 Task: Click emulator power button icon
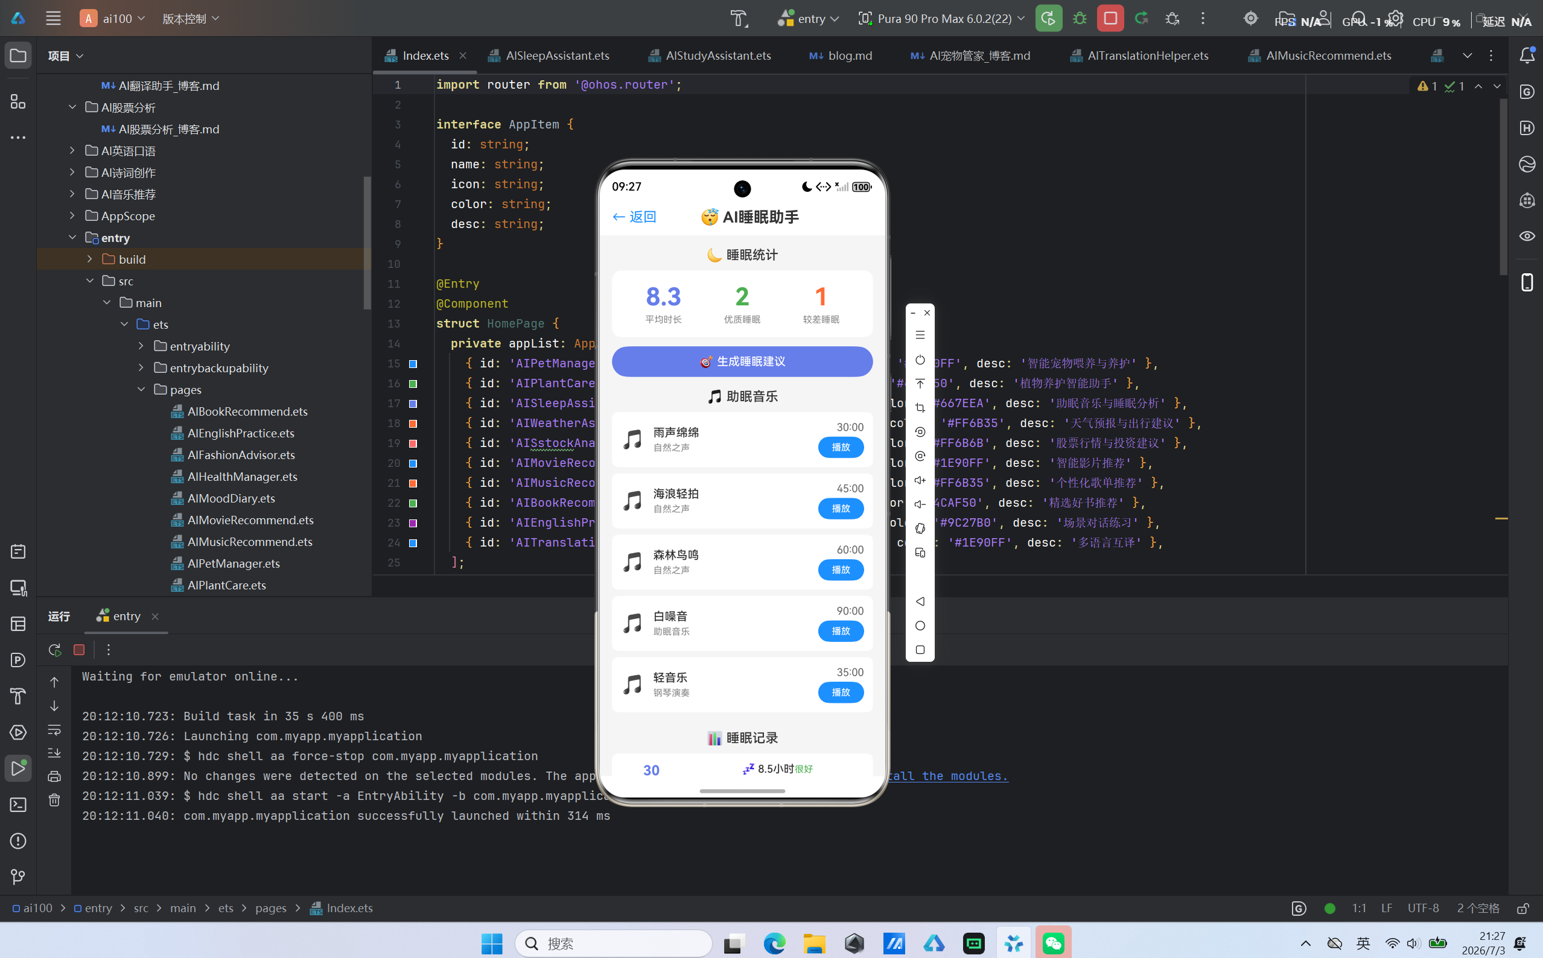coord(920,360)
